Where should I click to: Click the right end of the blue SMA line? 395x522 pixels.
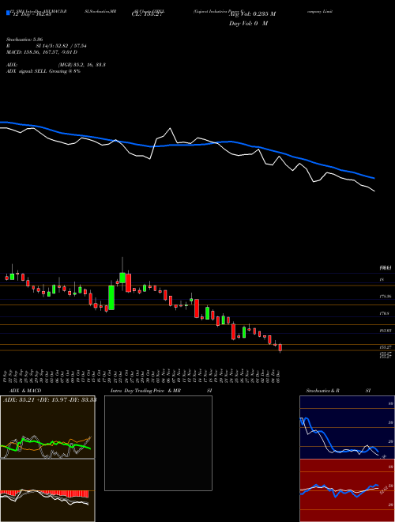(x=374, y=178)
